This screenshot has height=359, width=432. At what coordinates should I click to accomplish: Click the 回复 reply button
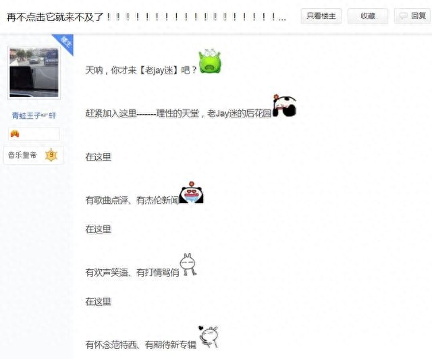412,16
